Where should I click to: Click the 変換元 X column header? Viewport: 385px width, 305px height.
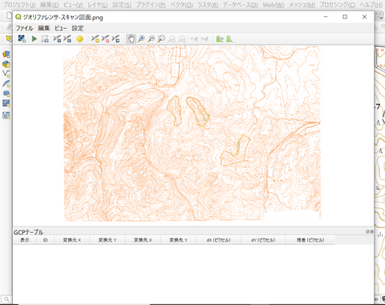(72, 240)
